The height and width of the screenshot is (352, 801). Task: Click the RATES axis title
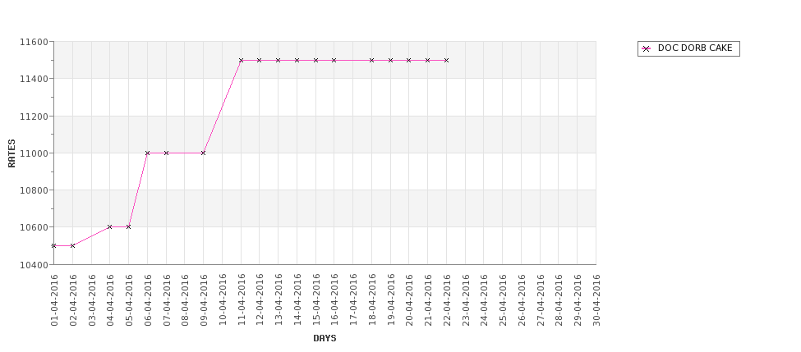point(12,153)
